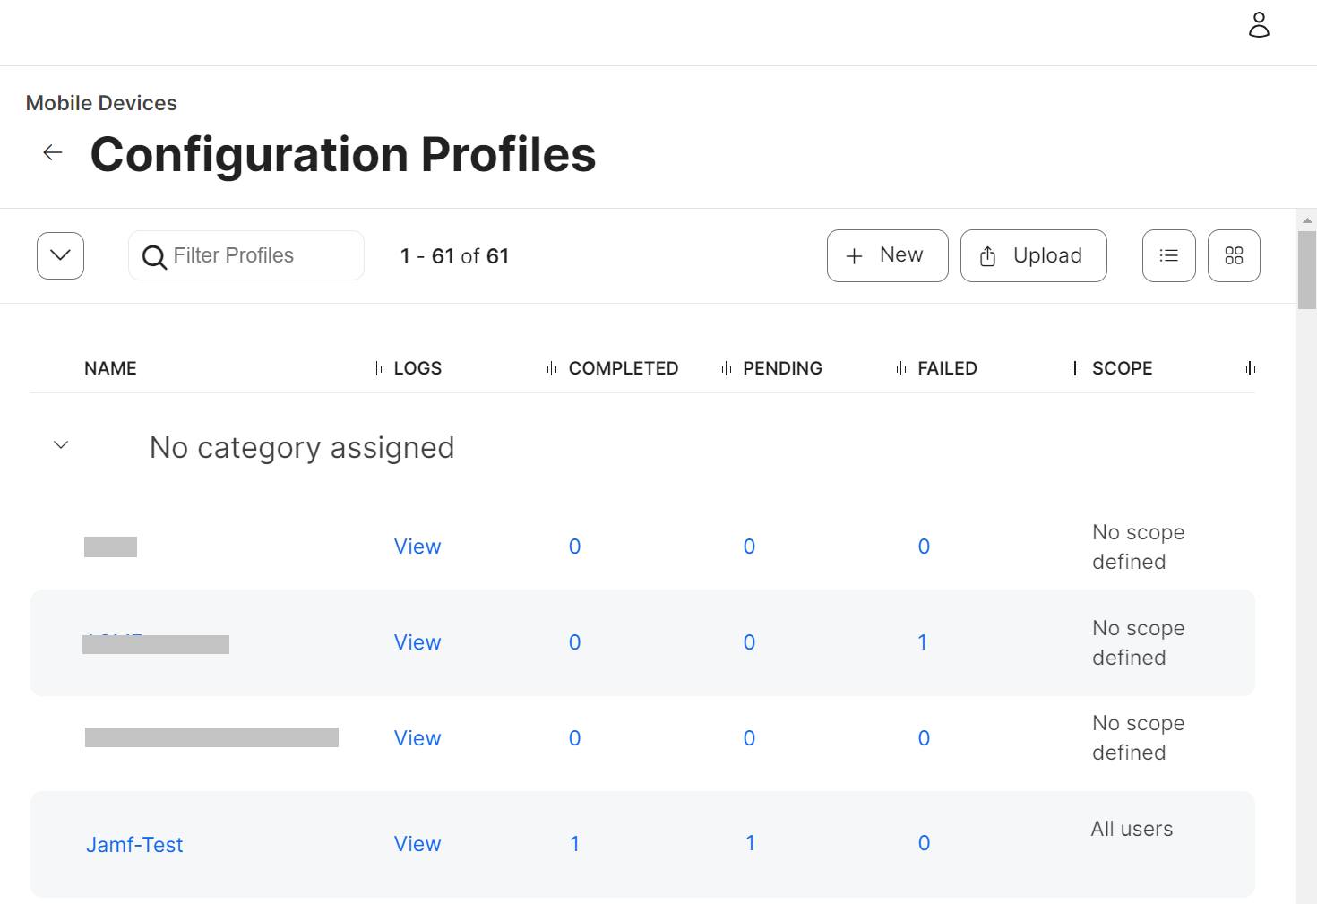This screenshot has height=904, width=1317.
Task: Open the dropdown button left of filter
Action: pos(60,256)
